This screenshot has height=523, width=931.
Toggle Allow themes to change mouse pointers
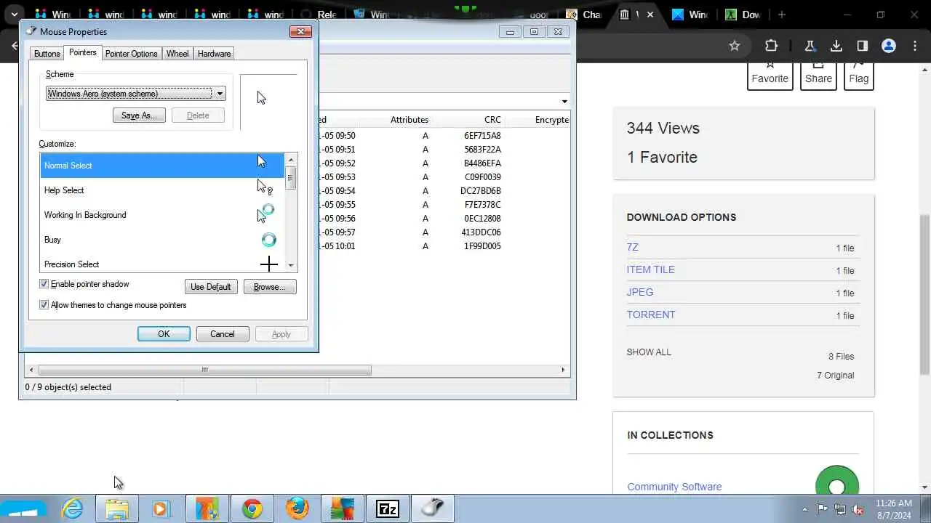tap(44, 305)
